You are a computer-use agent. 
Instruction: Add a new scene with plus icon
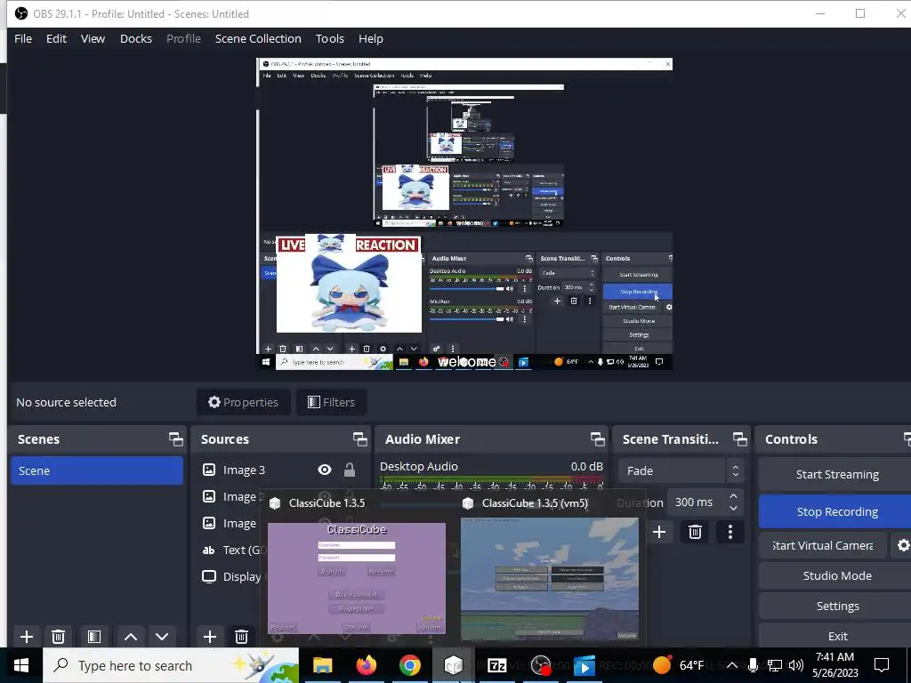[x=27, y=637]
